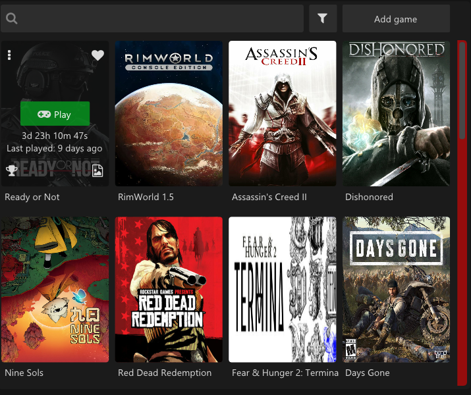The height and width of the screenshot is (395, 471).
Task: Click the '3d 23h 10m 47s' playtime text
Action: point(55,136)
